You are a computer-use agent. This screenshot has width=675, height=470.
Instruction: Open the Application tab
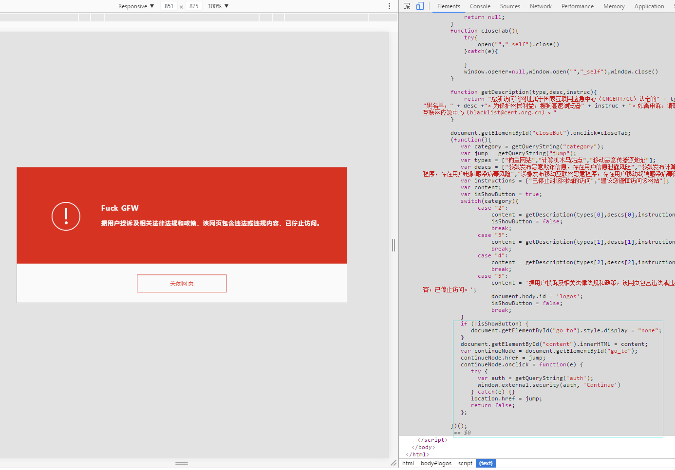click(x=649, y=6)
